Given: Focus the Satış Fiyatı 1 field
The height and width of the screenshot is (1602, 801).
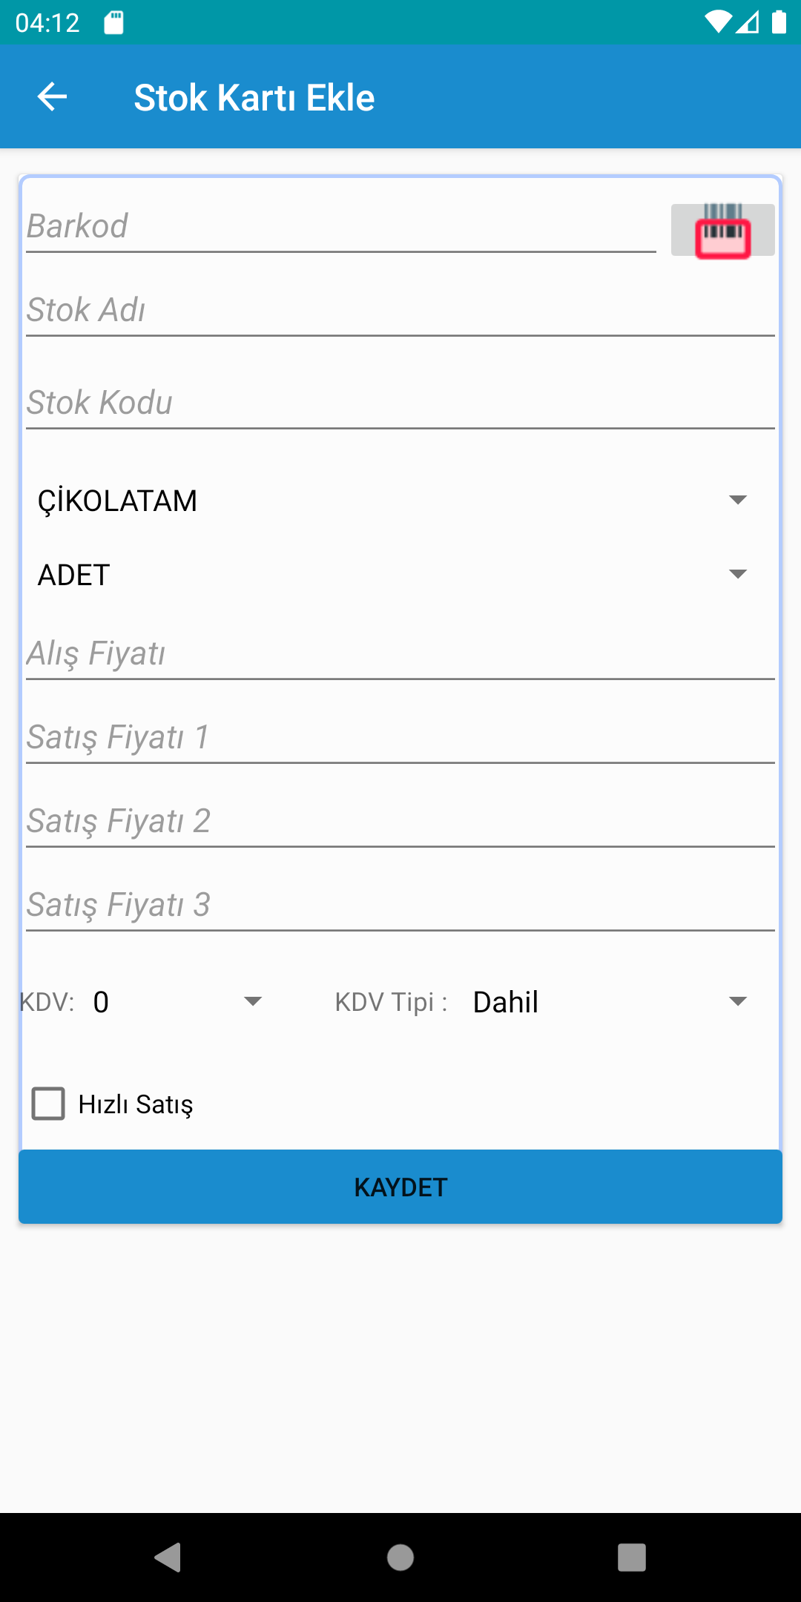Looking at the screenshot, I should [399, 738].
